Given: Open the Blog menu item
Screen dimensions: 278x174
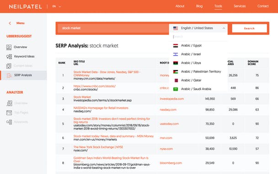Looking at the screenshot, I should (x=199, y=6).
